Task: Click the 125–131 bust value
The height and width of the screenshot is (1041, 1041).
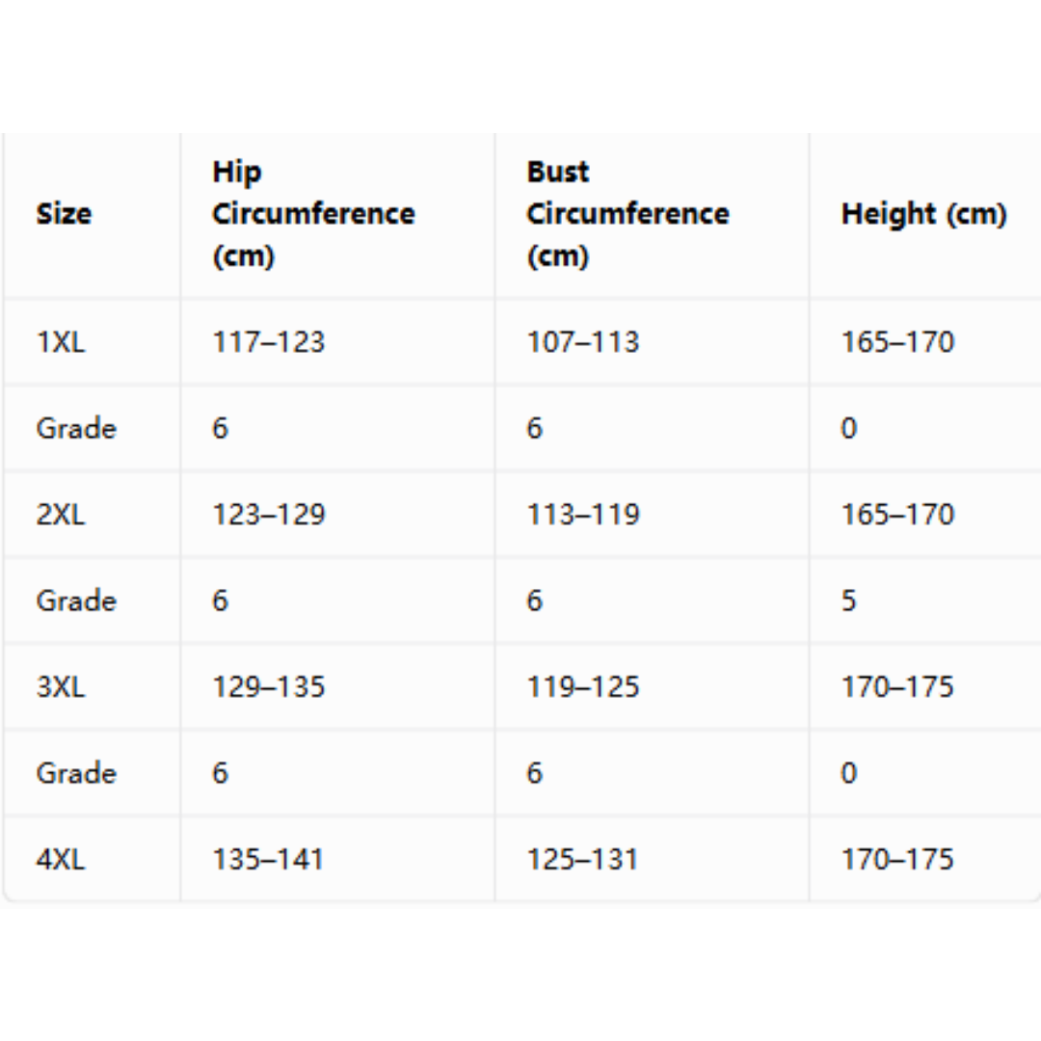Action: click(581, 859)
